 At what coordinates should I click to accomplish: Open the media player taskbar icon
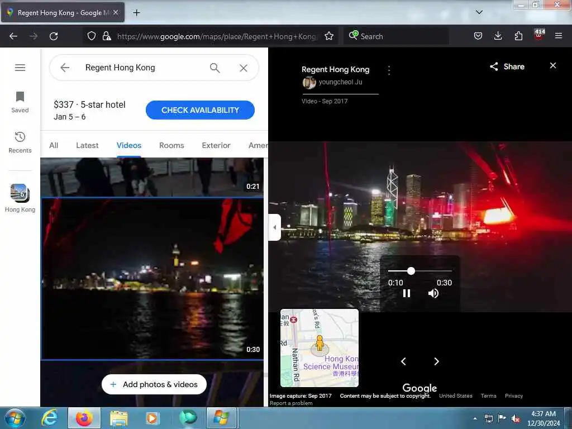[152, 418]
